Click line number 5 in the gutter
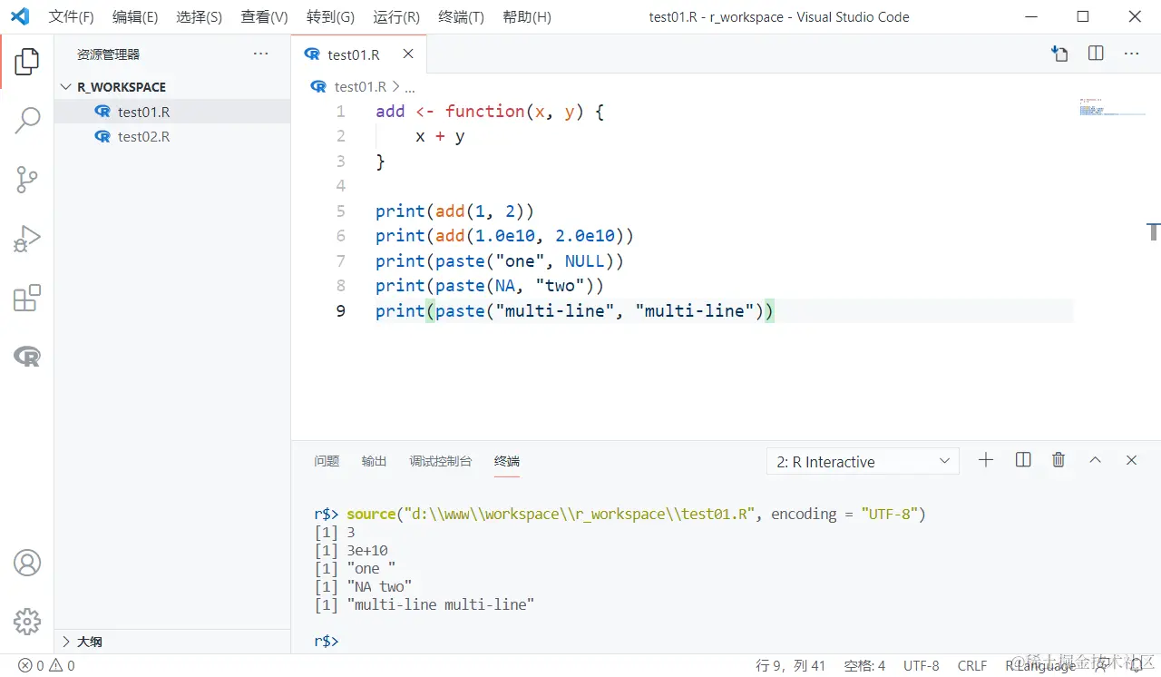 pos(340,211)
